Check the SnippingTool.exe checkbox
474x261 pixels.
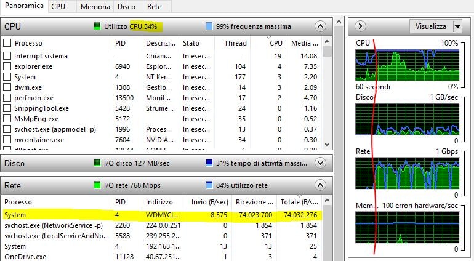7,108
